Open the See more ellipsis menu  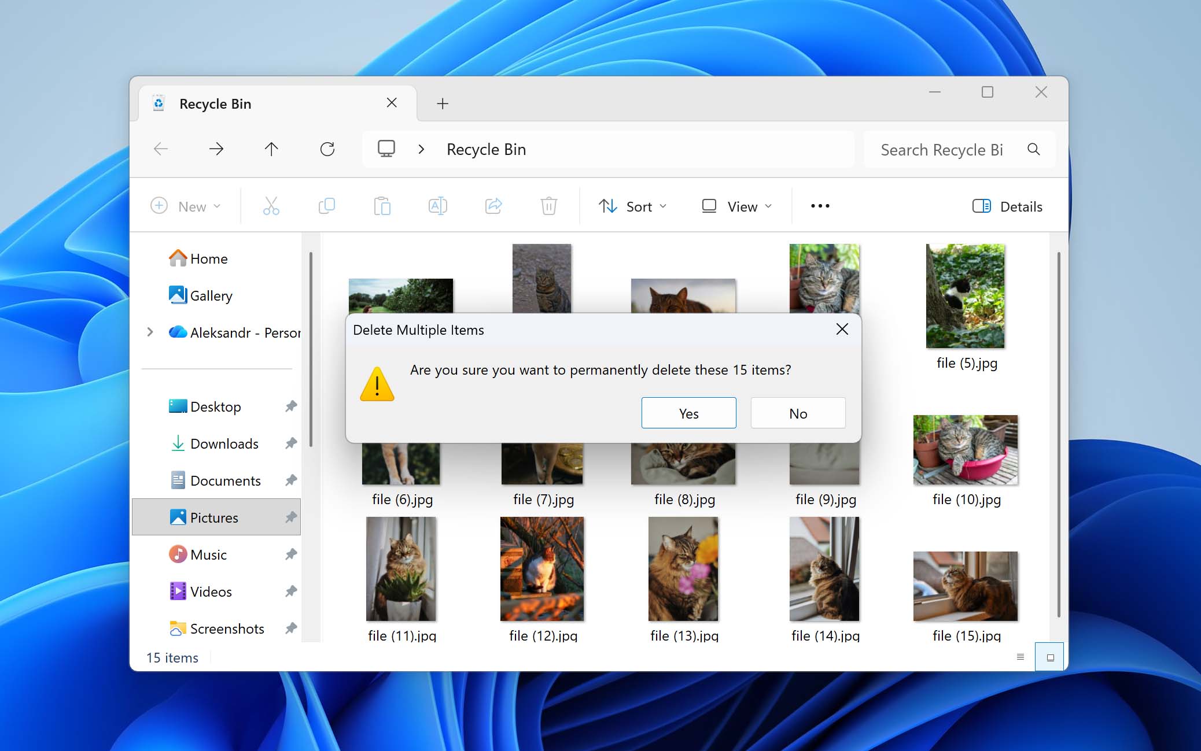pos(819,206)
